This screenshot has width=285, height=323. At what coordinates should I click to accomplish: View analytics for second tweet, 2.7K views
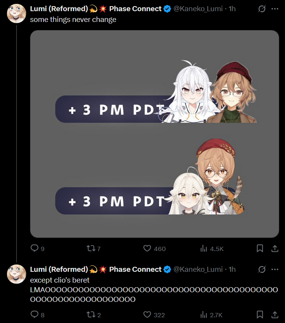203,315
